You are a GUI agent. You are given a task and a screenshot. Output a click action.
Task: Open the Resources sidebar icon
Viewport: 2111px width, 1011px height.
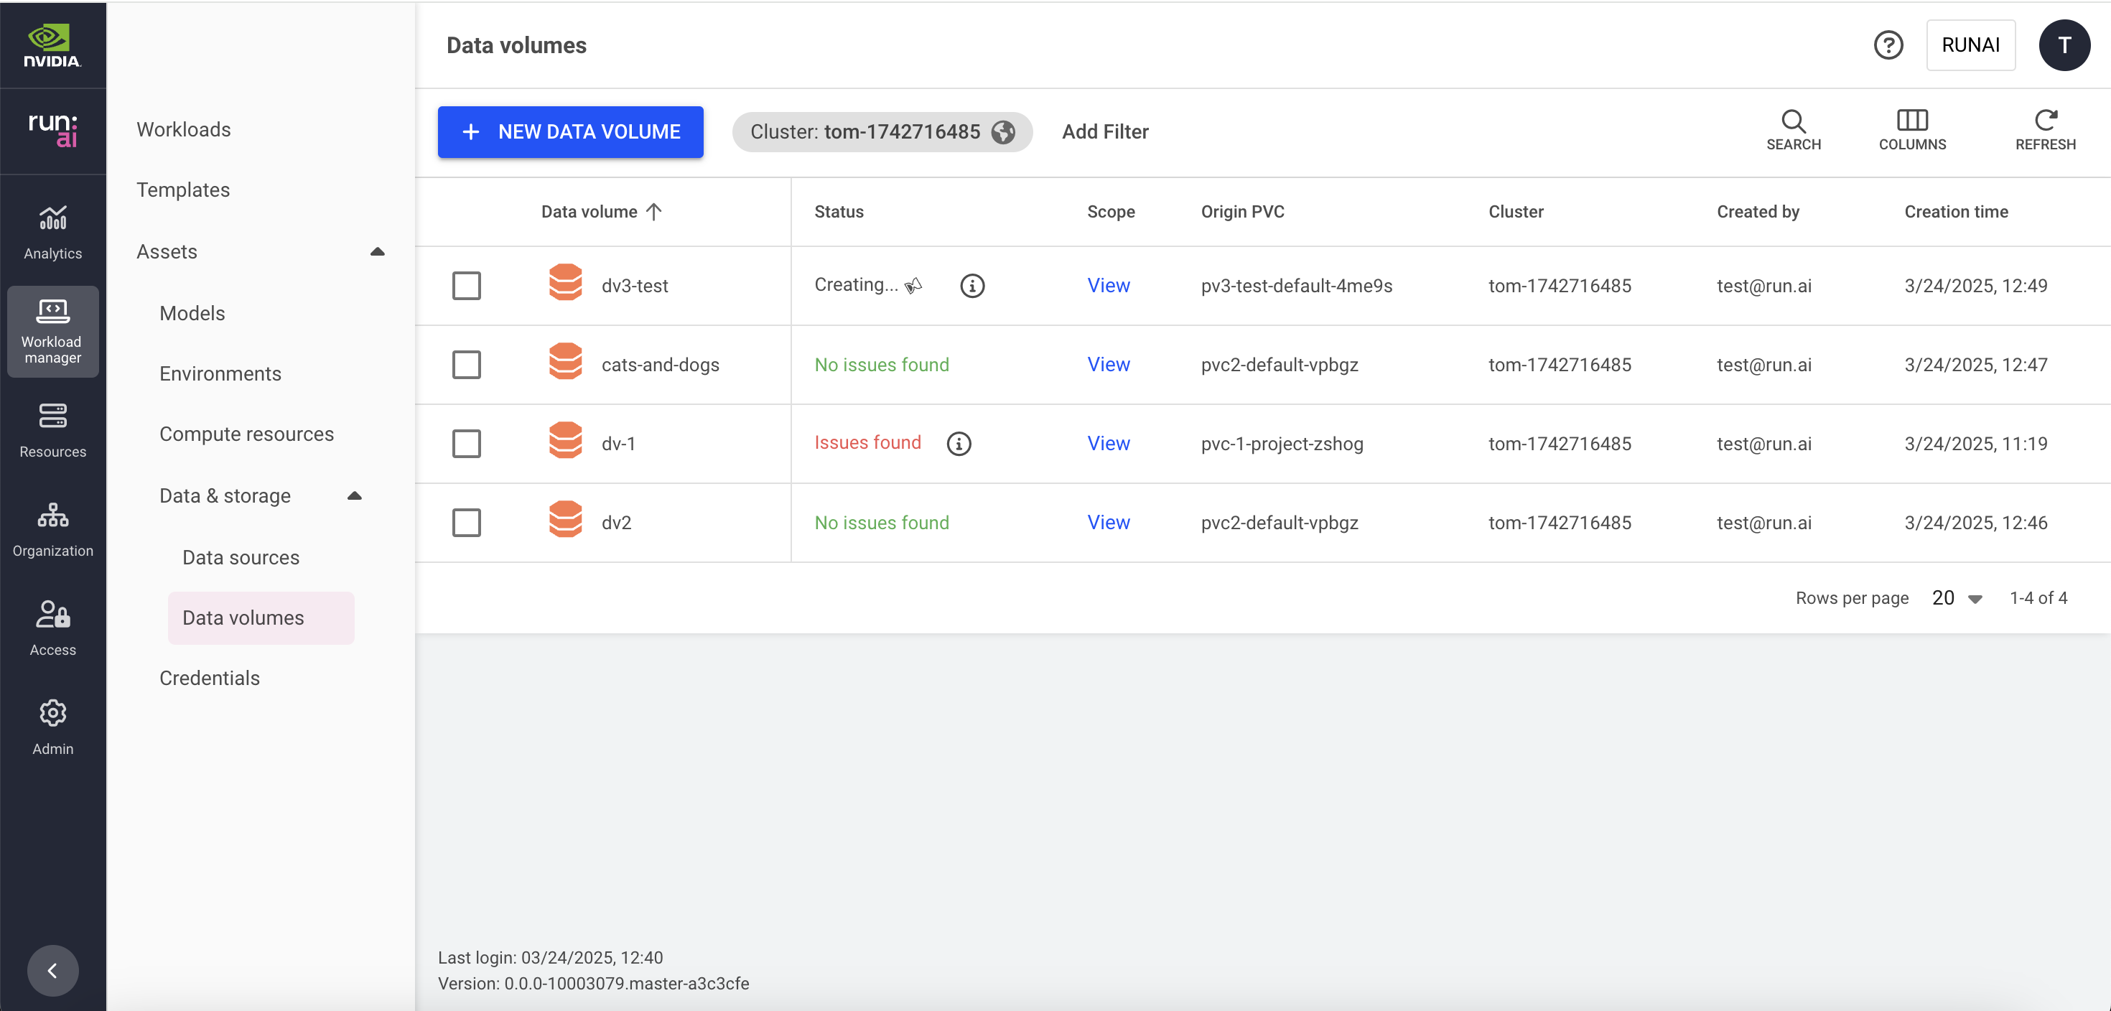tap(52, 429)
